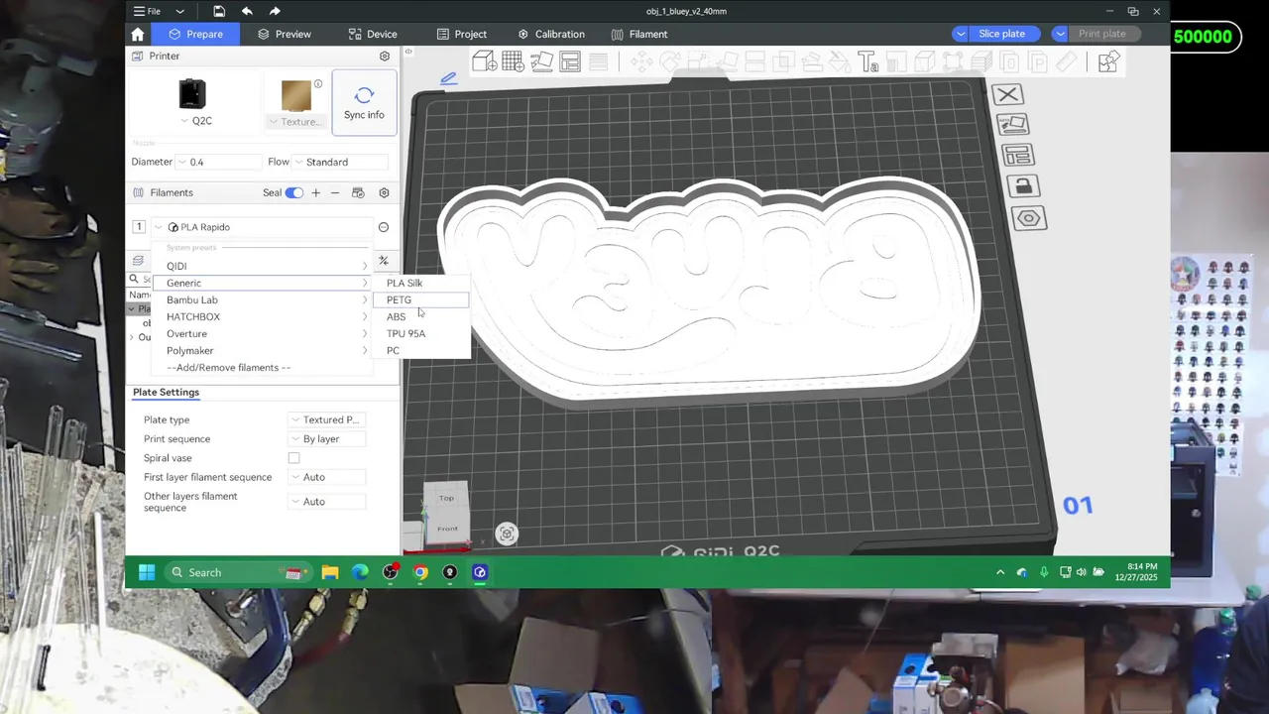Switch to the Calibration tab
The height and width of the screenshot is (714, 1269).
tap(550, 34)
